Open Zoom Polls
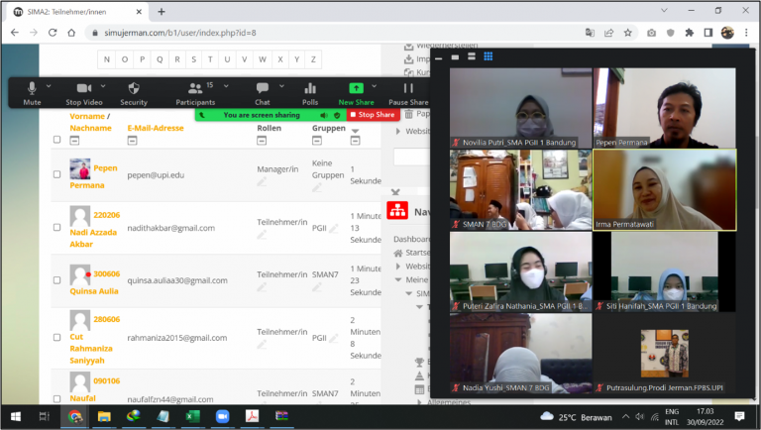 [x=310, y=93]
